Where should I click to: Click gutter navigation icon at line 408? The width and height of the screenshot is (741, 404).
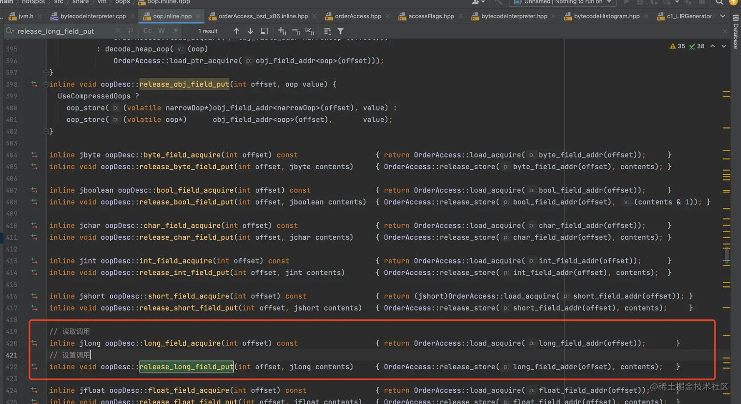pos(34,202)
